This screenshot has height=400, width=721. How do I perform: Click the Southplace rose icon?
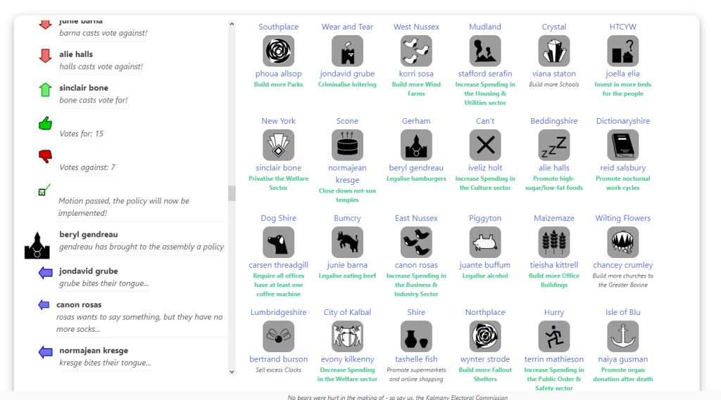coord(278,51)
